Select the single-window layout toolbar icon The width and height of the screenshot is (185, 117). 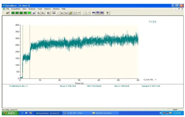coord(94,13)
